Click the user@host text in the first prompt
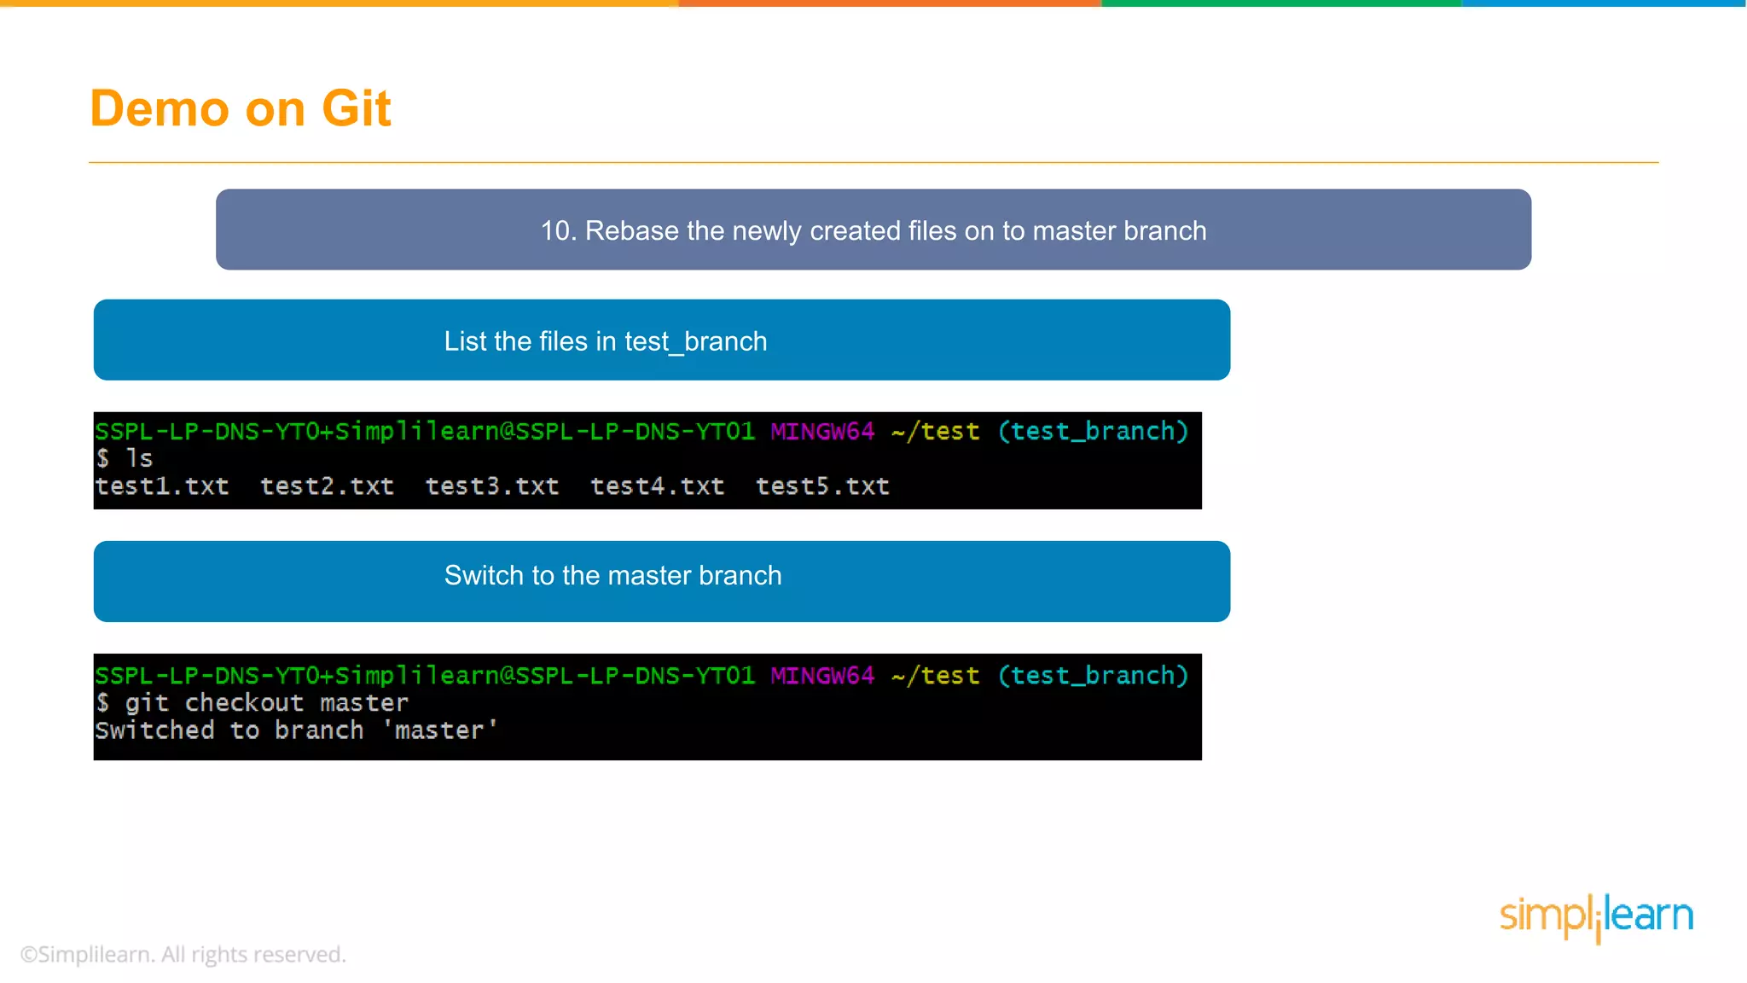The width and height of the screenshot is (1747, 983). [425, 431]
